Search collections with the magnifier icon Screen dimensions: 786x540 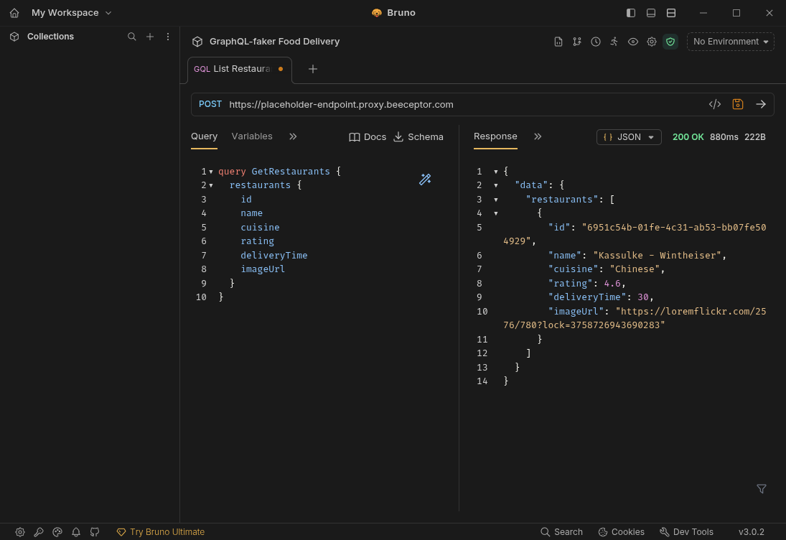[x=131, y=37]
